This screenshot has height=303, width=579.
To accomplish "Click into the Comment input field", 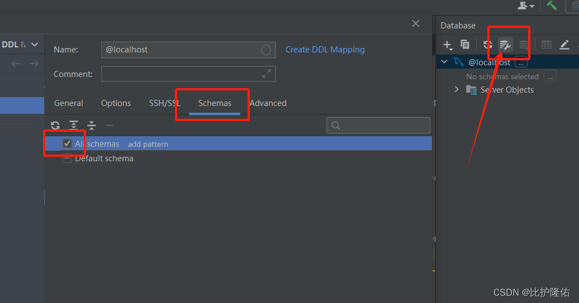I will coord(188,74).
